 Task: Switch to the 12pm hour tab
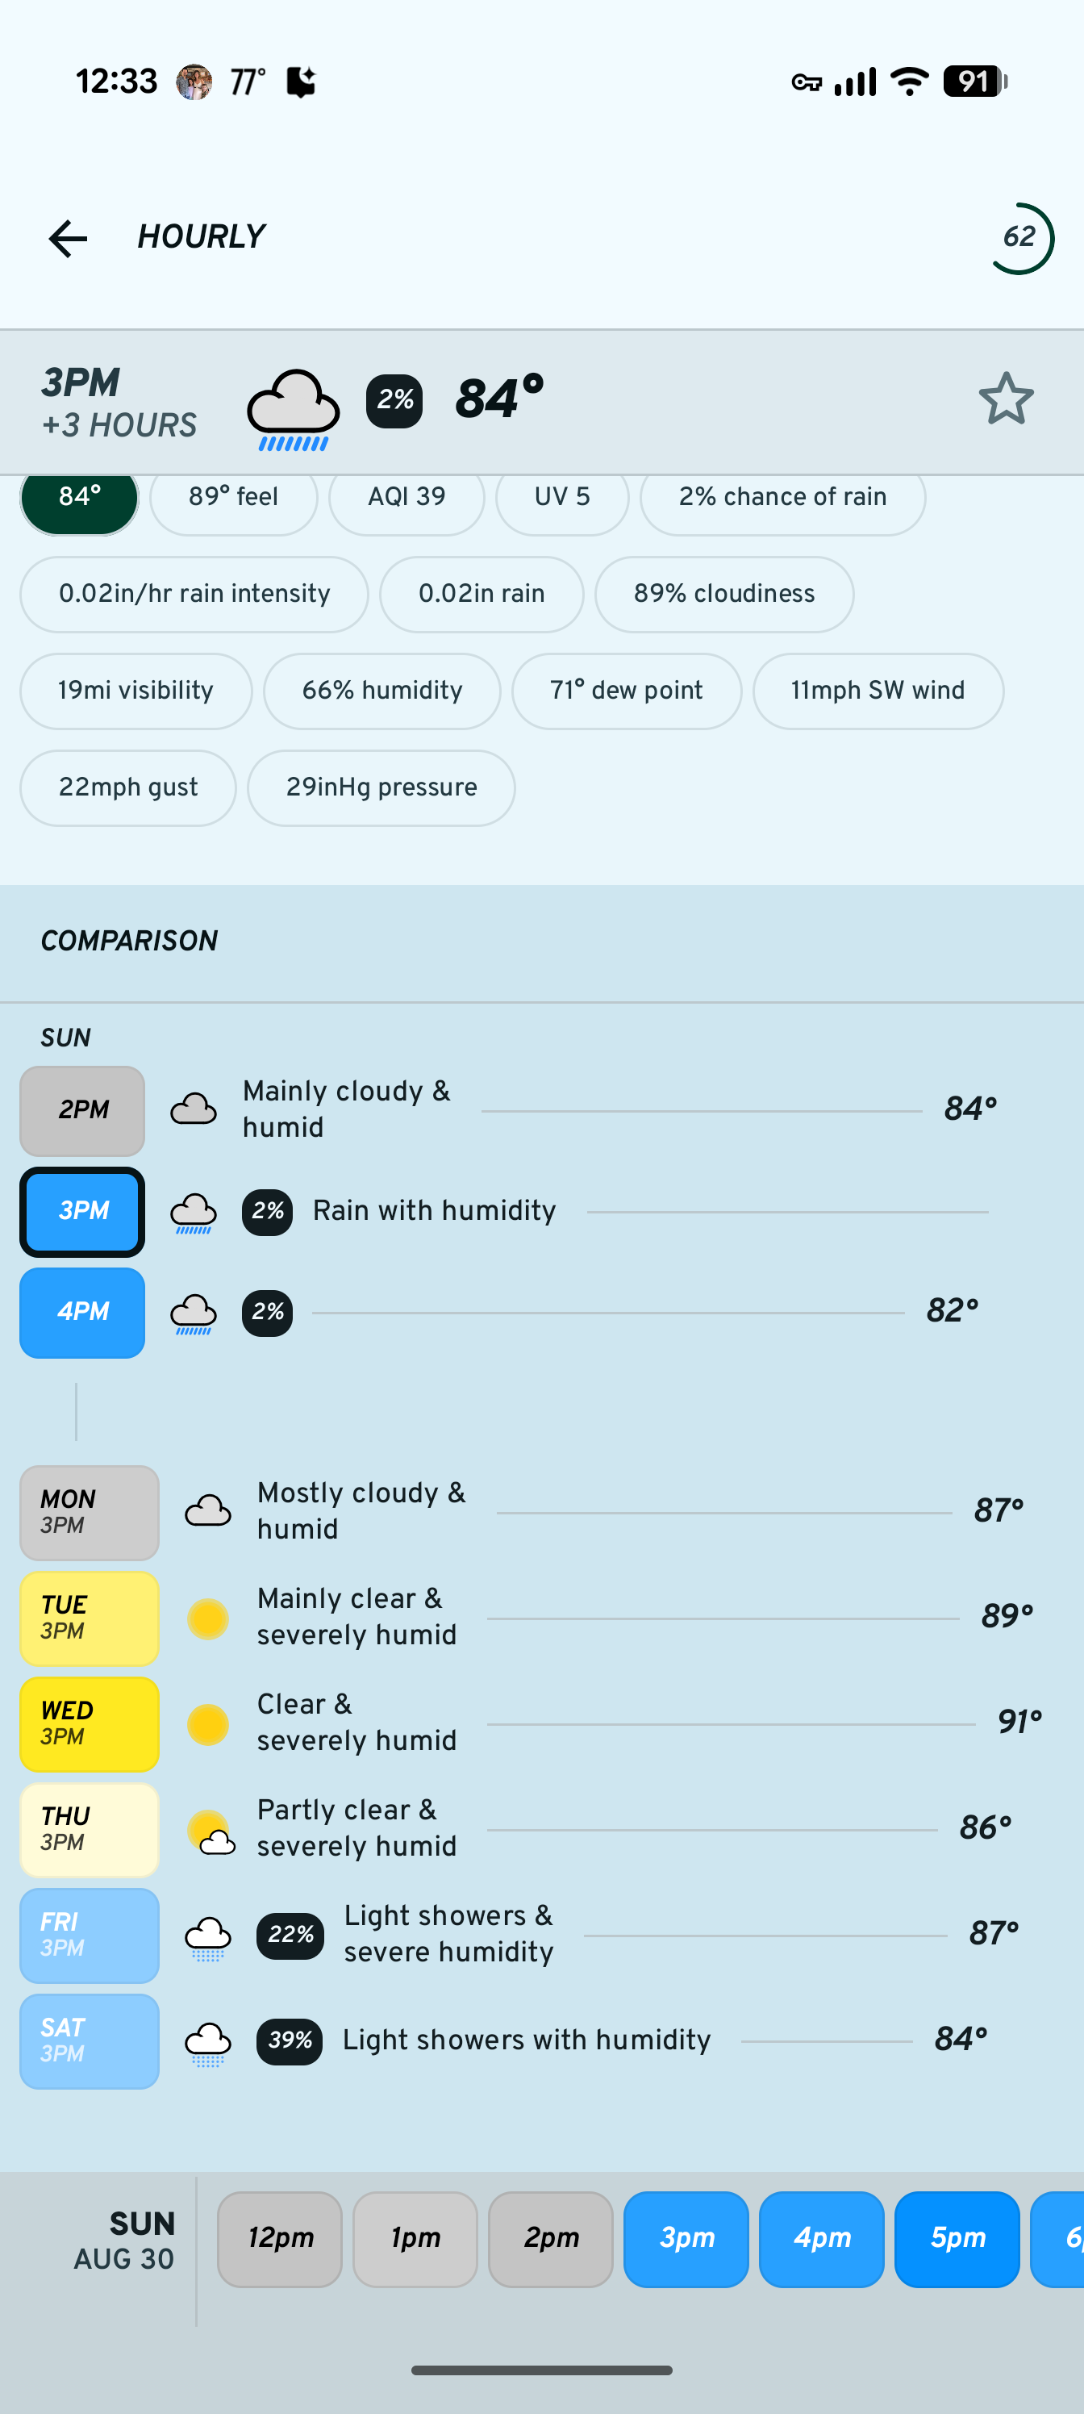[x=280, y=2239]
